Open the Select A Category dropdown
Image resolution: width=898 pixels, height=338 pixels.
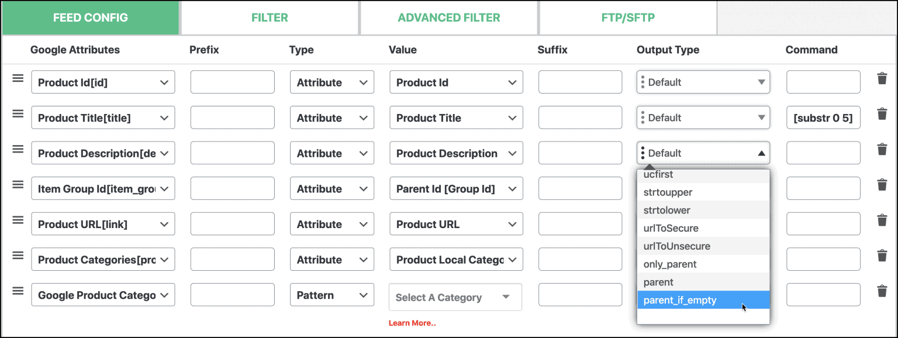(455, 297)
